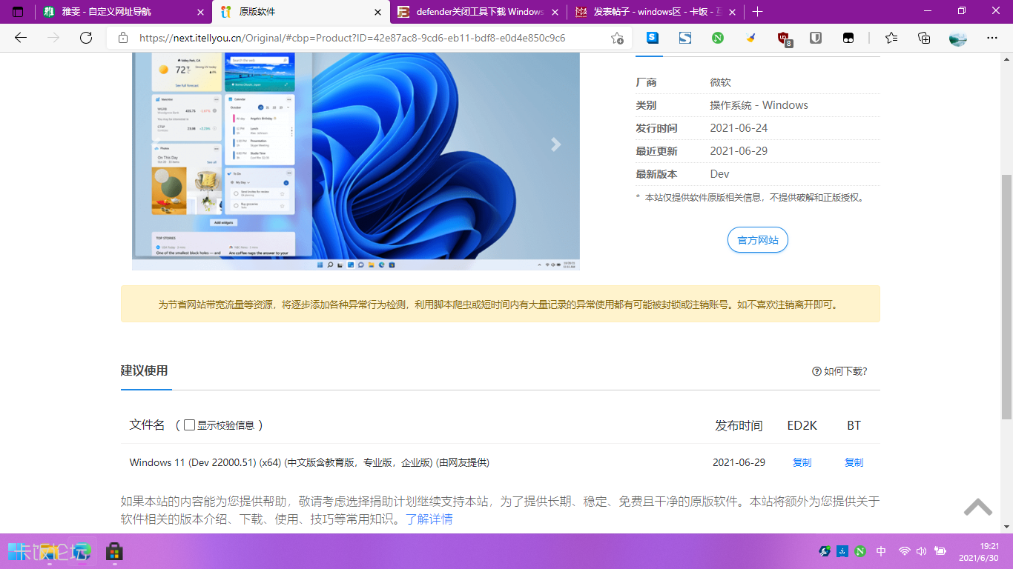This screenshot has height=569, width=1013.
Task: Open the broom cleaner extension
Action: (x=750, y=38)
